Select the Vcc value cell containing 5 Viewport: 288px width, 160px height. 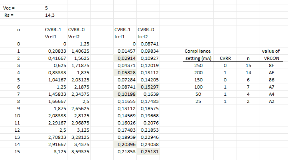48,8
